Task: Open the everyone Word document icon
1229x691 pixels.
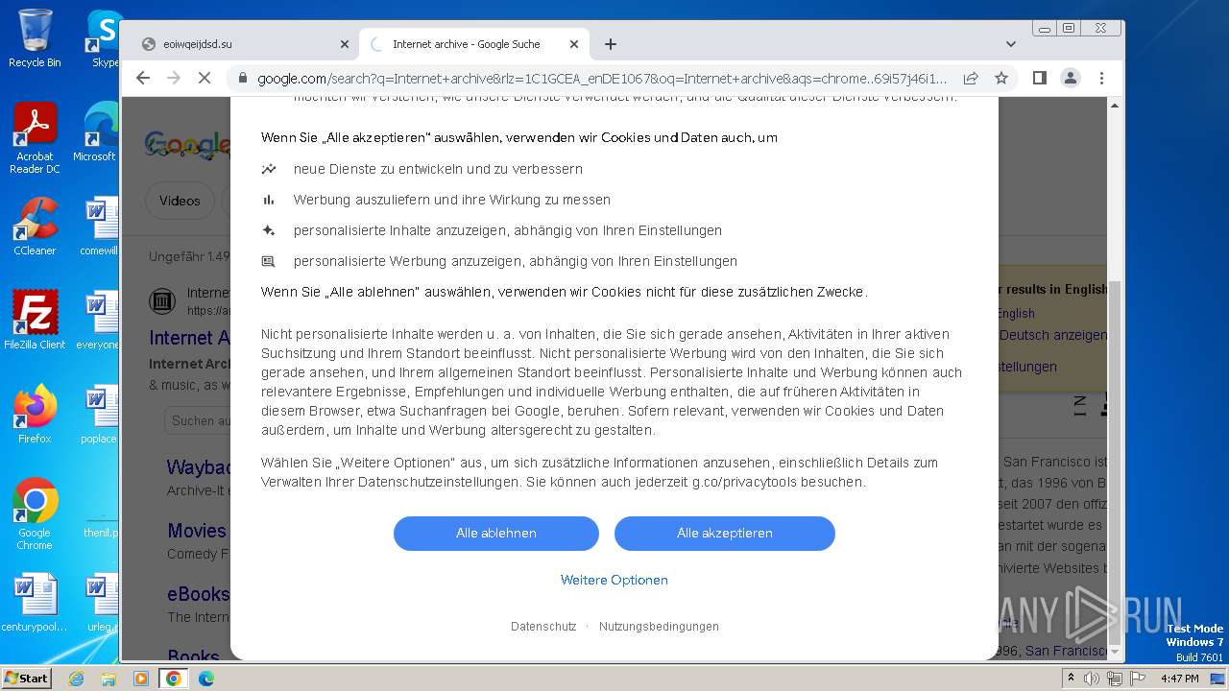Action: (100, 321)
